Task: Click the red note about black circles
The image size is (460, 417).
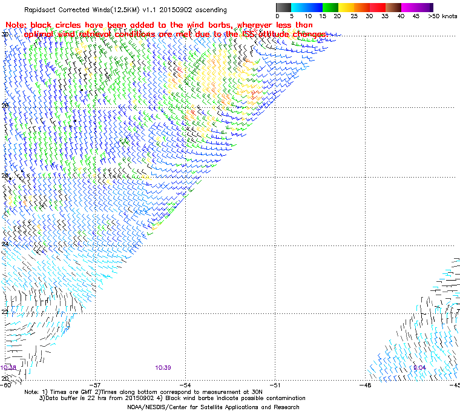Action: pos(166,30)
